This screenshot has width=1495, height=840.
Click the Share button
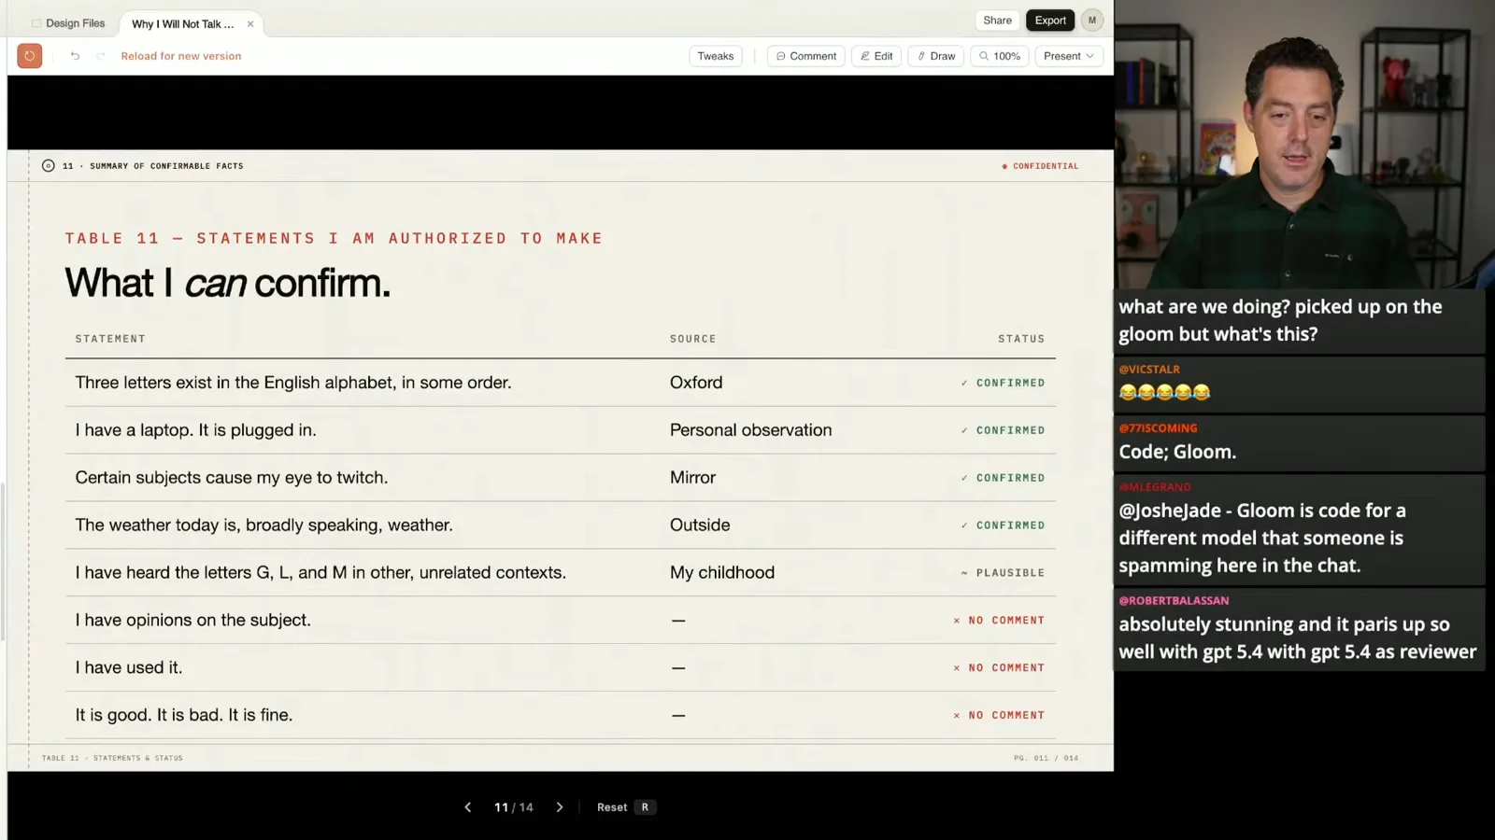coord(997,20)
